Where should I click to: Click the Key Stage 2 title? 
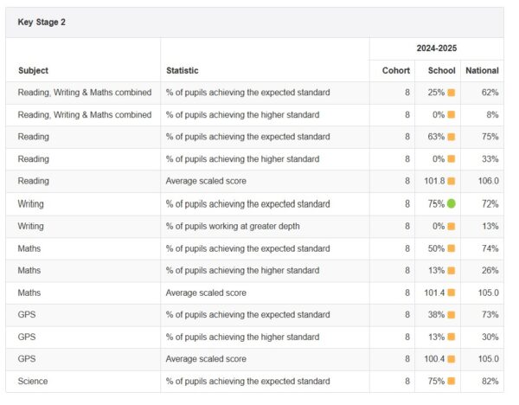(x=42, y=22)
